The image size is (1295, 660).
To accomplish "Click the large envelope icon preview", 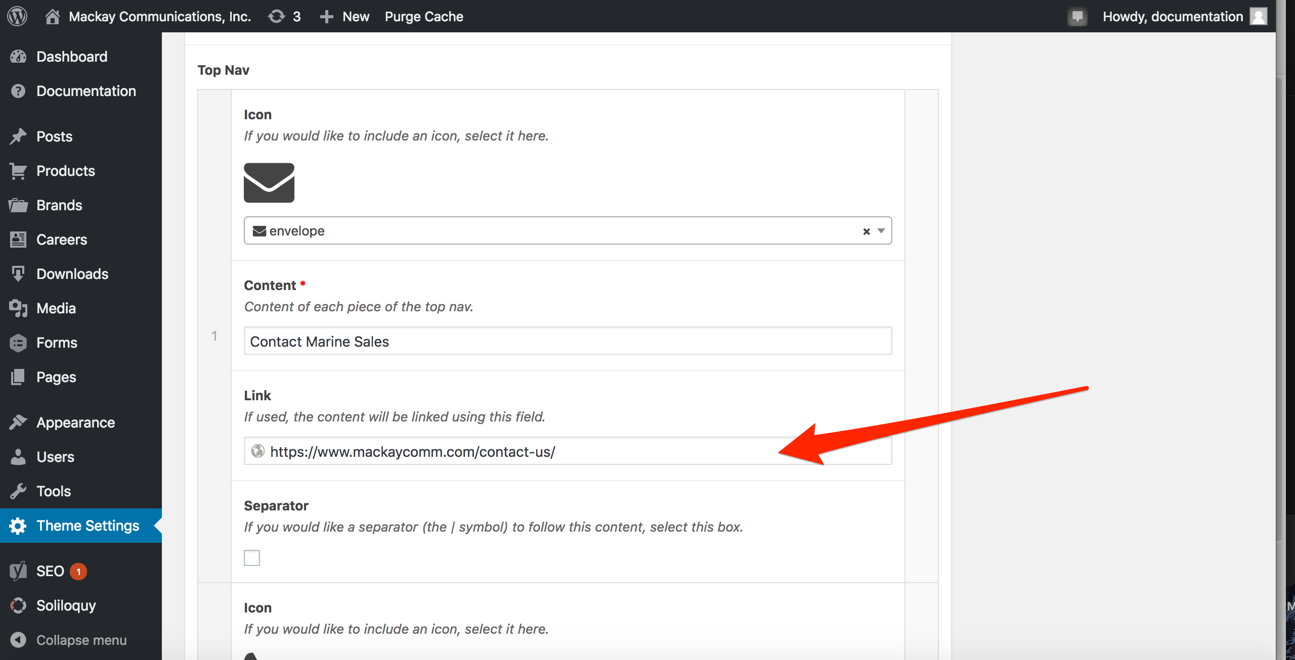I will point(269,182).
